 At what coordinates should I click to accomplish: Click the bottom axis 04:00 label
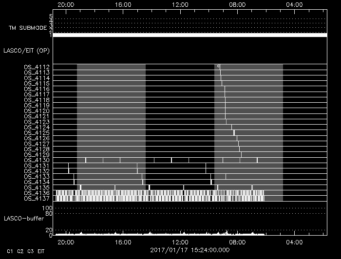point(294,242)
